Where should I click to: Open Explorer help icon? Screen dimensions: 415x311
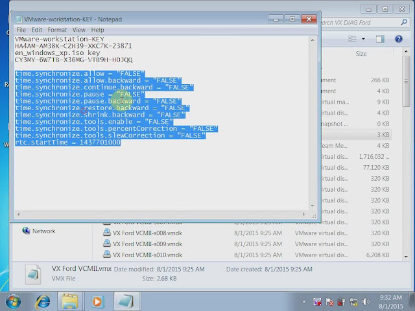399,39
